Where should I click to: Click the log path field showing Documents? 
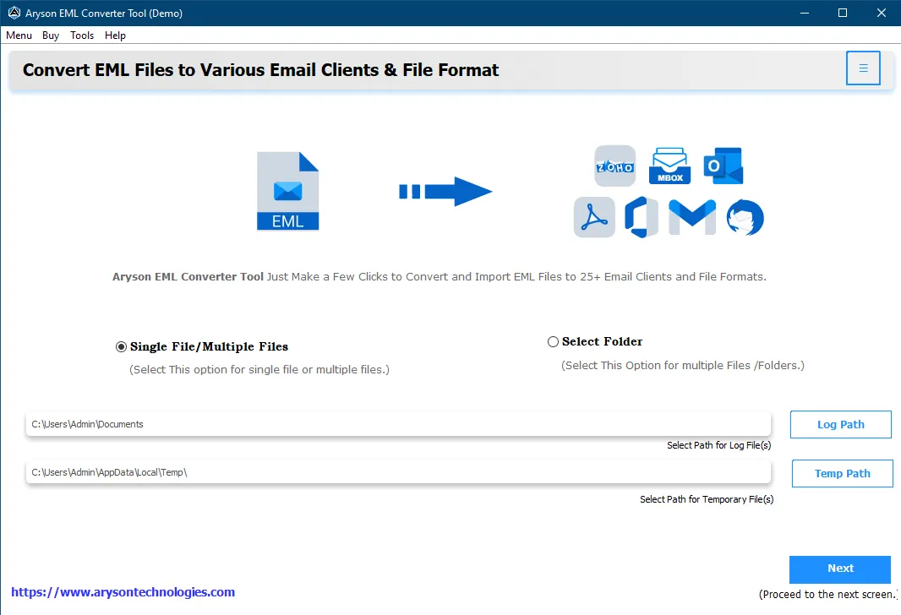[398, 424]
